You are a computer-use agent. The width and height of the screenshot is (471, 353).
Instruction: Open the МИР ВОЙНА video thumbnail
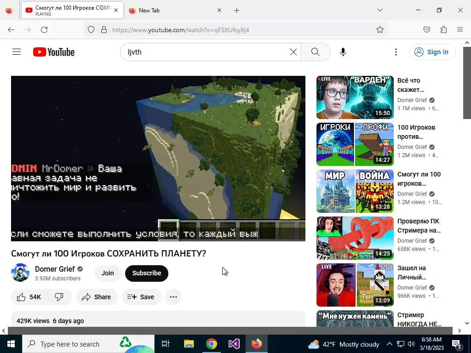click(355, 191)
